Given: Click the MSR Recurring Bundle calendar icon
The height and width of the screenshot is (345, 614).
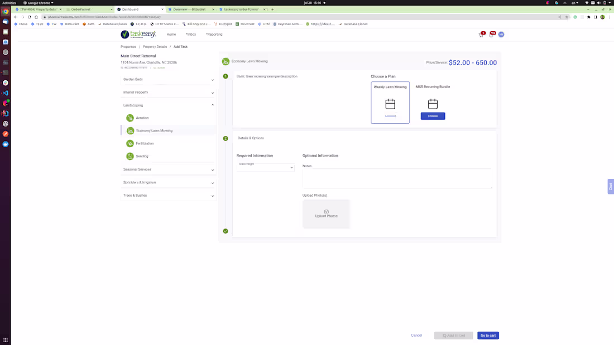Looking at the screenshot, I should [433, 104].
